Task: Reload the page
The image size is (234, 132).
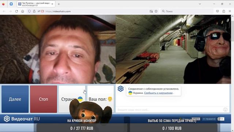Action: pos(16,11)
